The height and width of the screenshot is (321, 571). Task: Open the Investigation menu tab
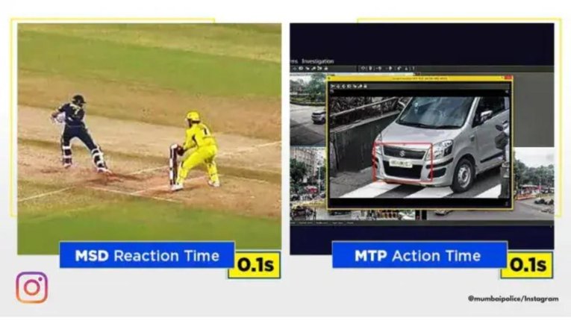pos(317,61)
